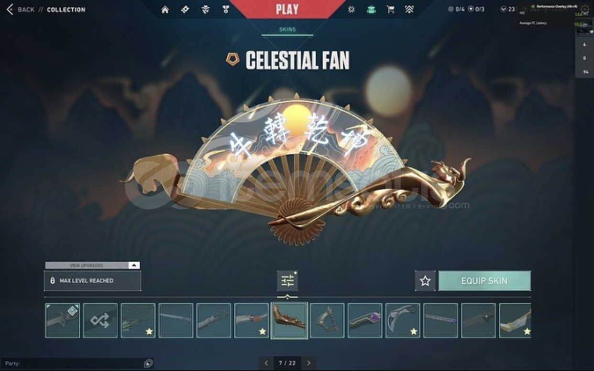Open the agents icon in top navigation
This screenshot has width=594, height=371.
205,10
